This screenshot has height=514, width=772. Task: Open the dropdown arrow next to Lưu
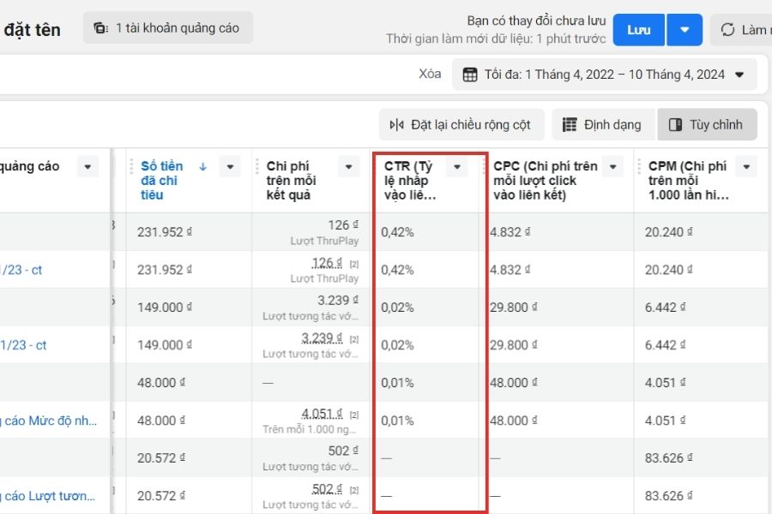pos(685,30)
